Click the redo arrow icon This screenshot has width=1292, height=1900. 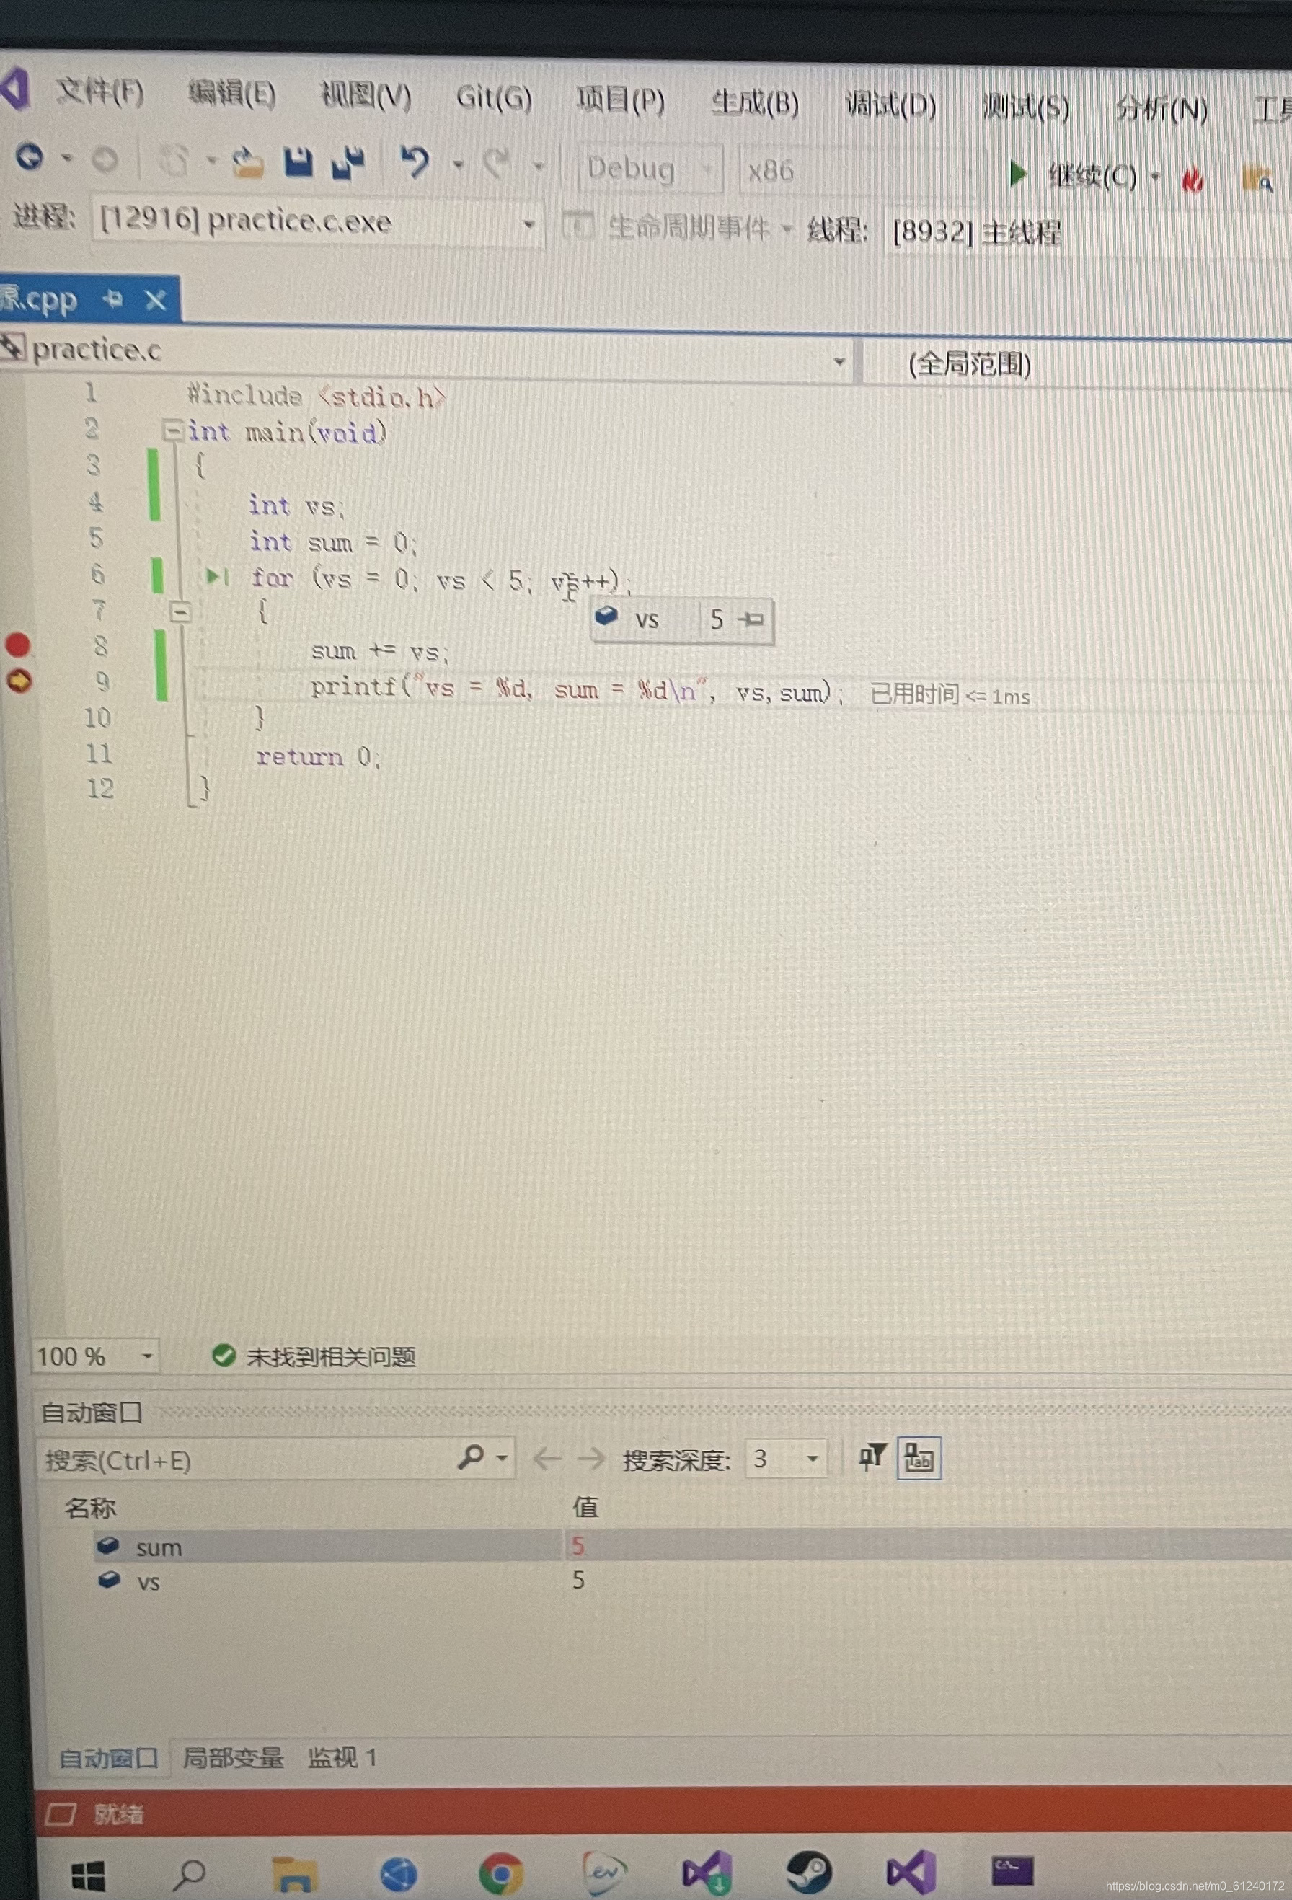pos(496,164)
